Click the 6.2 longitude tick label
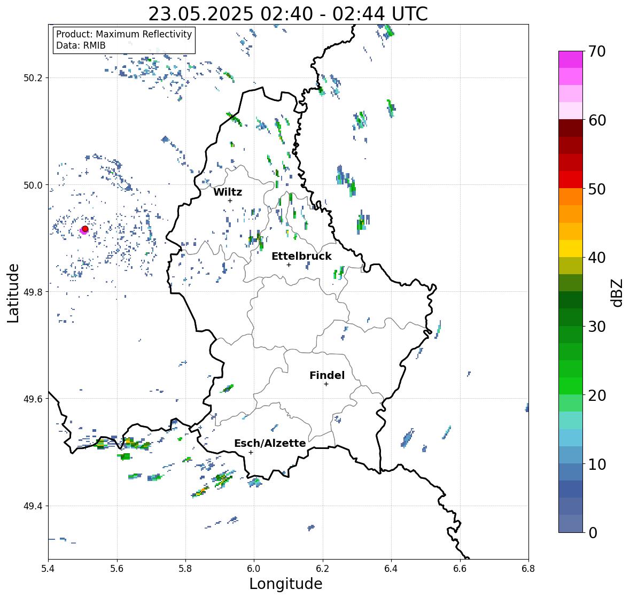630x597 pixels. (323, 569)
